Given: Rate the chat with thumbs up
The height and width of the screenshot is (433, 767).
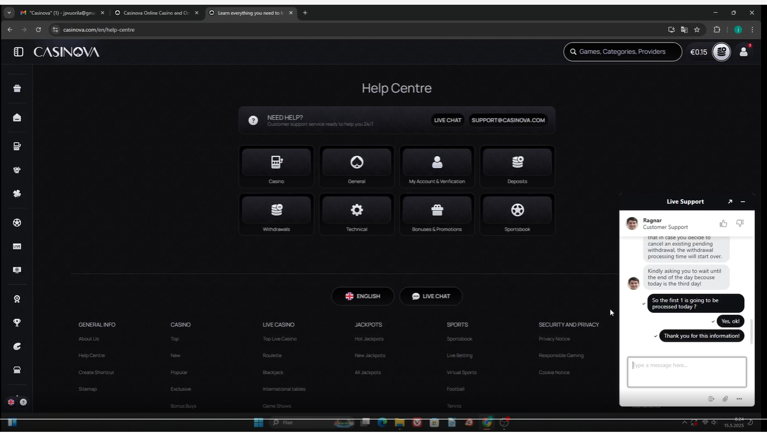Looking at the screenshot, I should pos(723,223).
